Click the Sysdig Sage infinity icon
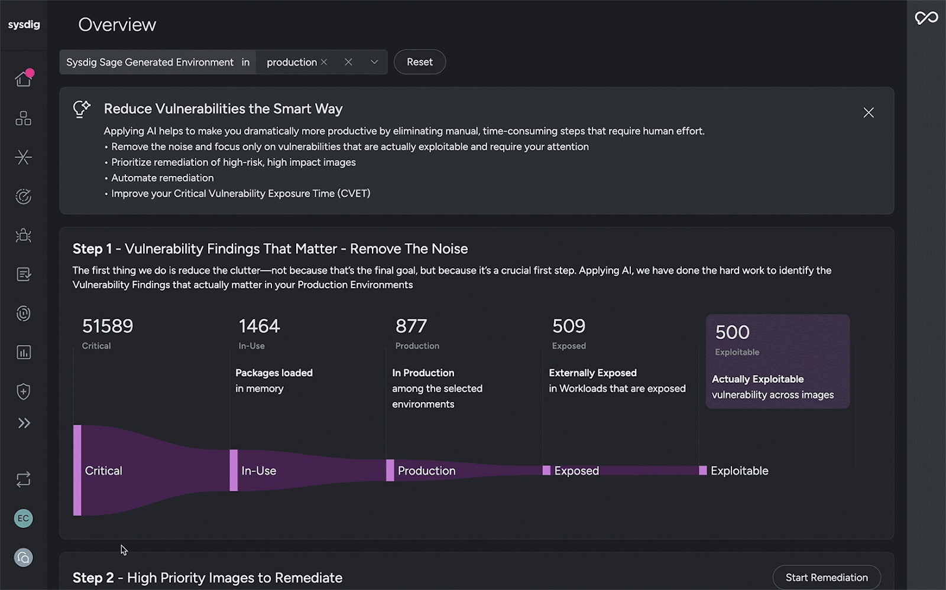 (x=926, y=18)
